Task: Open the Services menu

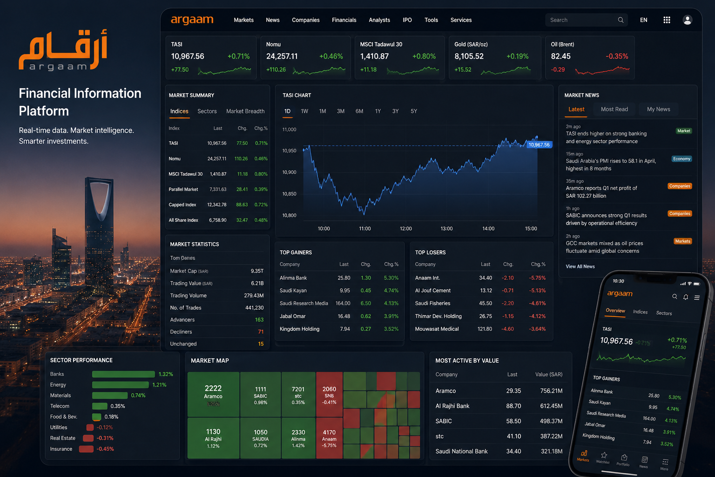Action: (461, 20)
